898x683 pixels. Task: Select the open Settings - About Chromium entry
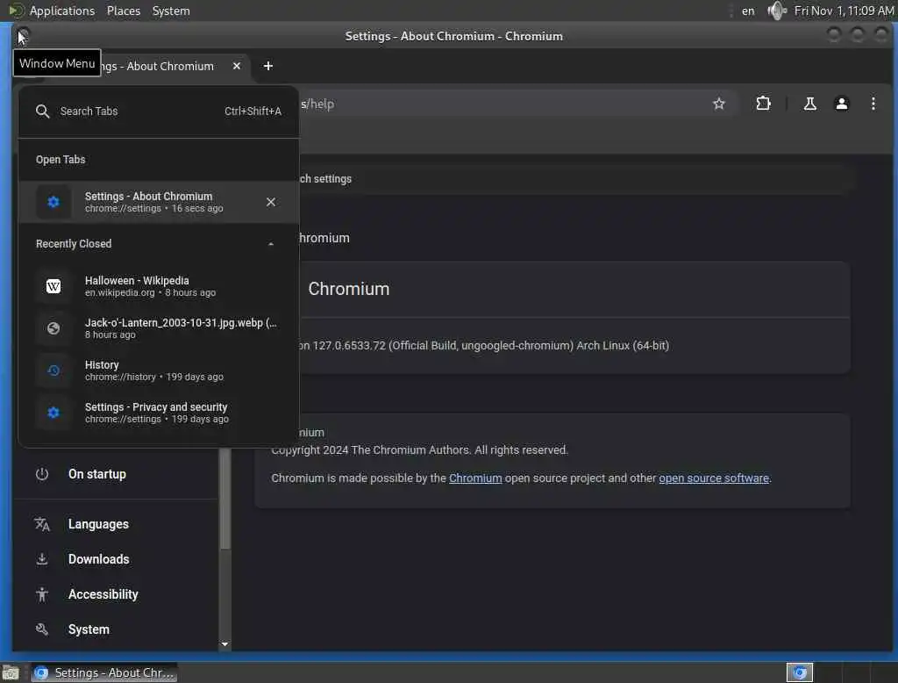coord(159,202)
